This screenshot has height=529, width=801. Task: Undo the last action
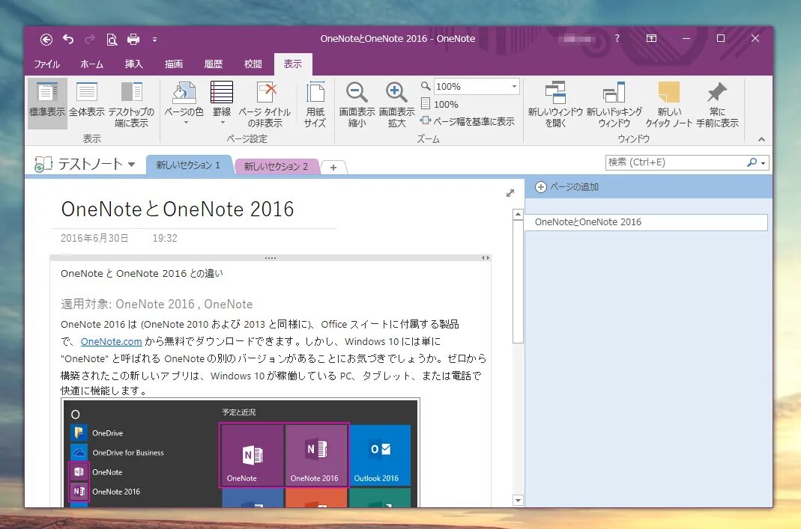(68, 39)
